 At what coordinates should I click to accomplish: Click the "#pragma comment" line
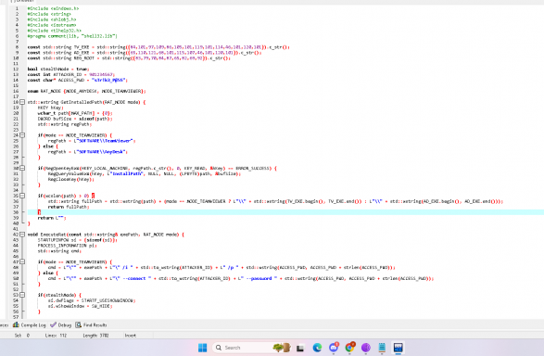72,36
